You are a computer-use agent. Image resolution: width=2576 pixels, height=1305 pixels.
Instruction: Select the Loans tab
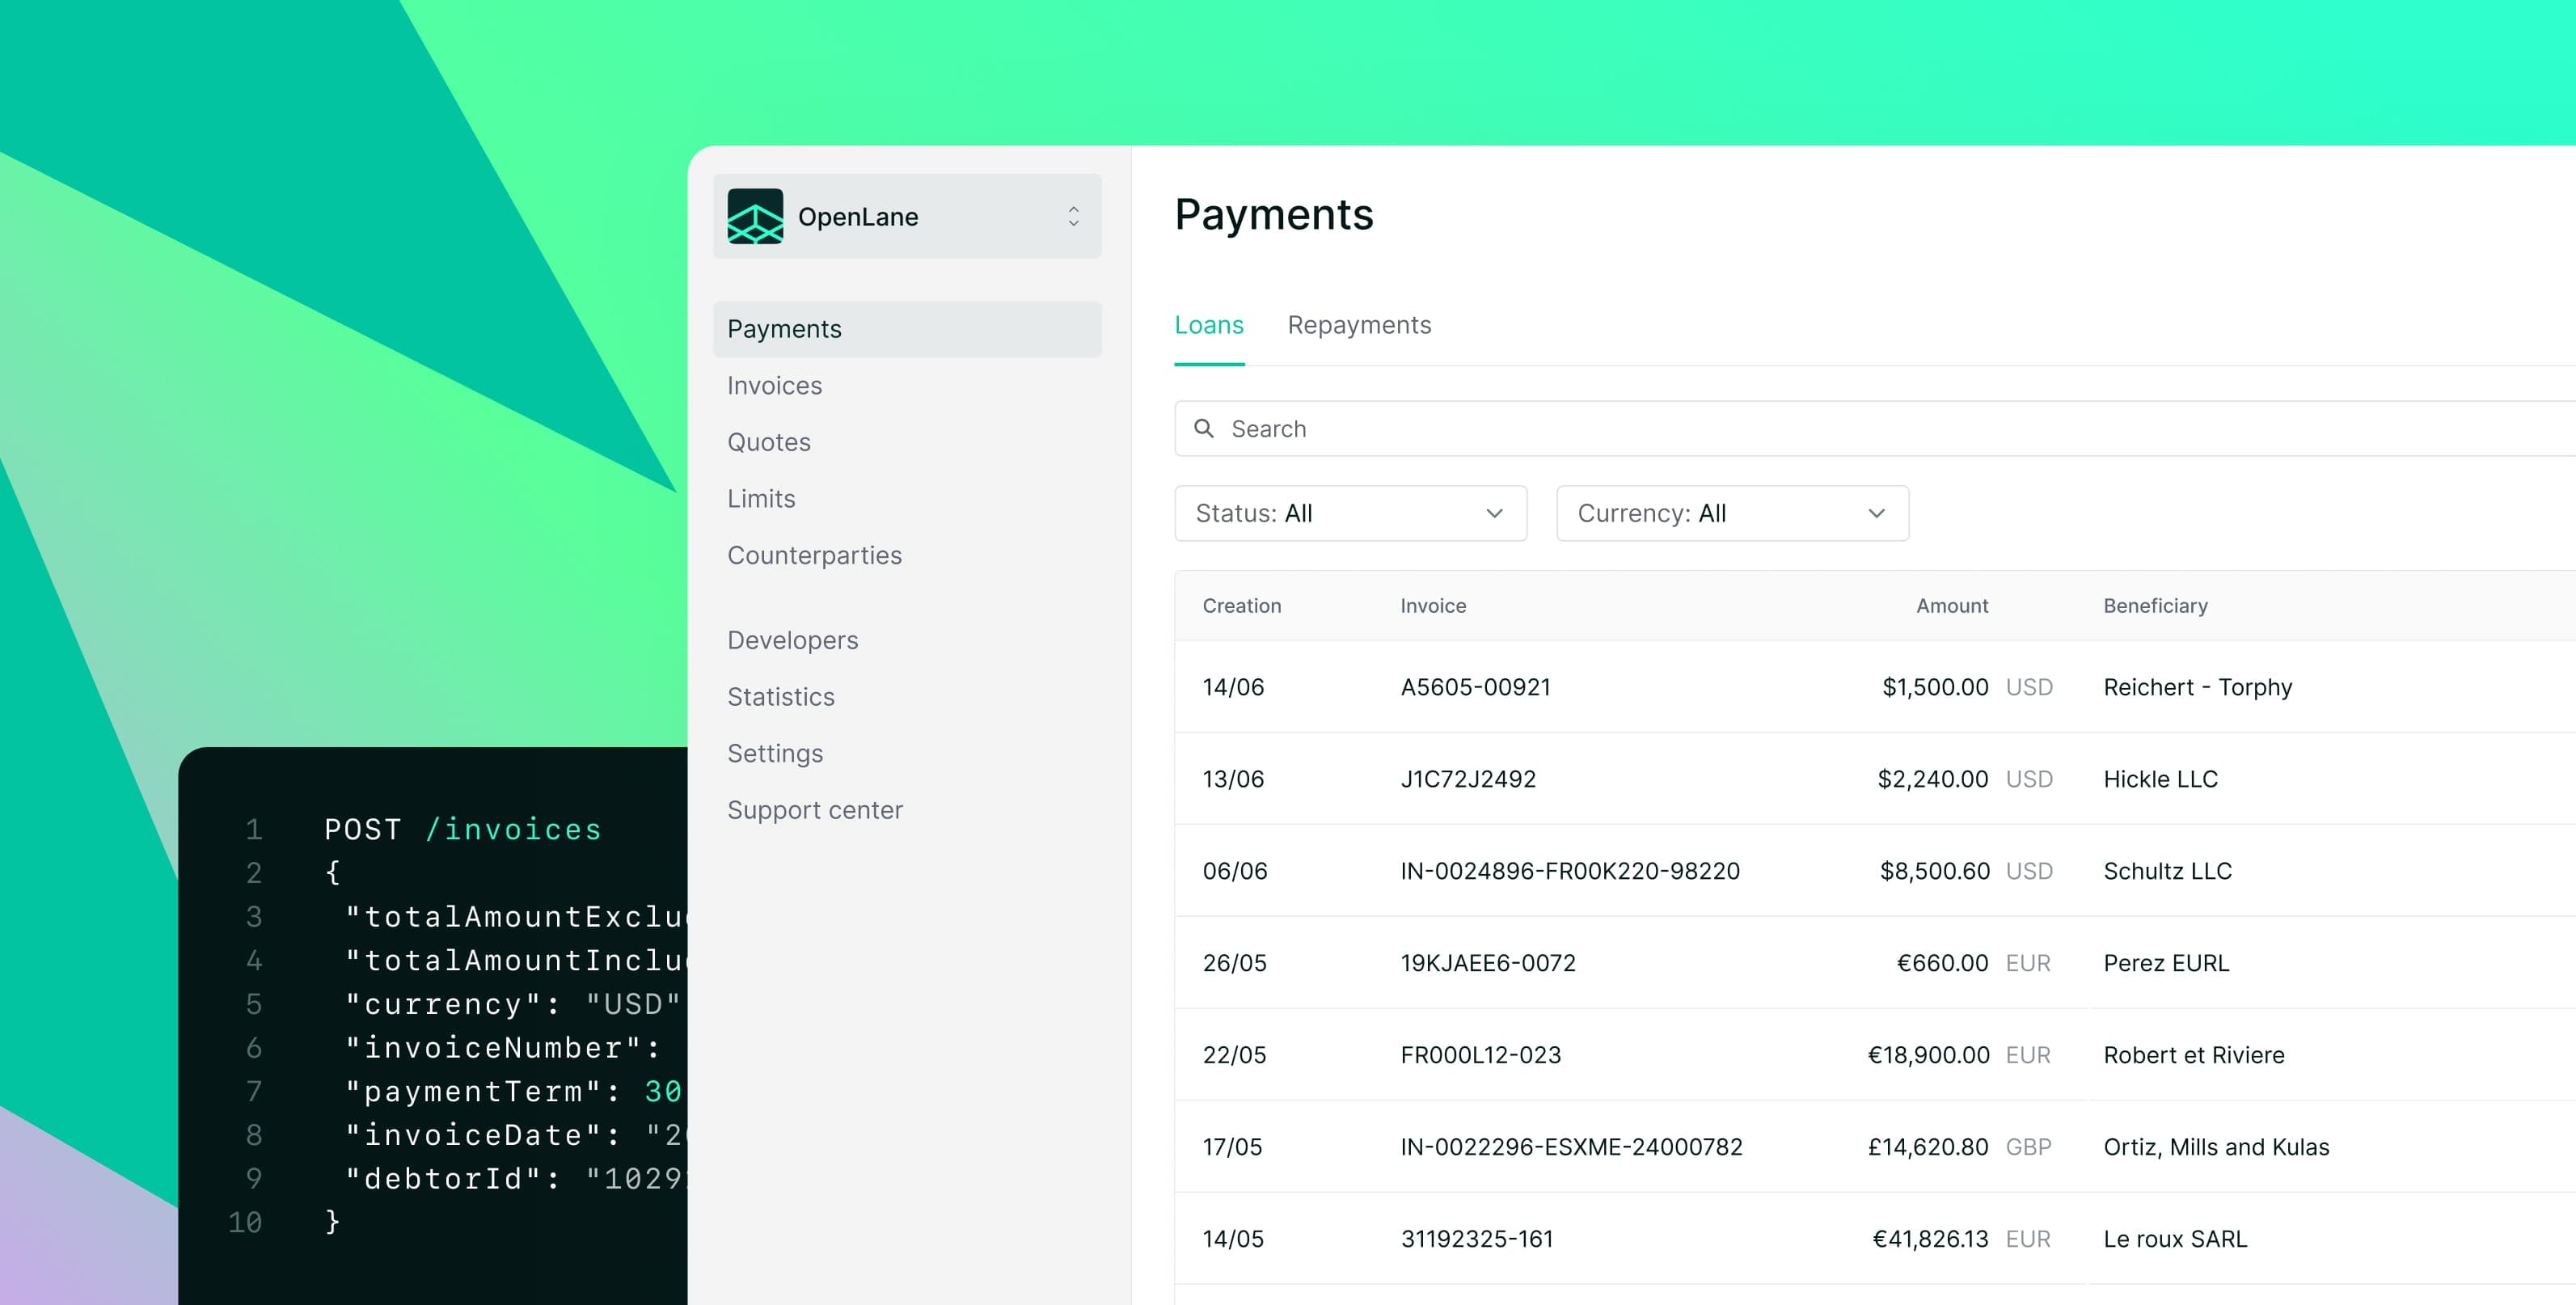1208,325
